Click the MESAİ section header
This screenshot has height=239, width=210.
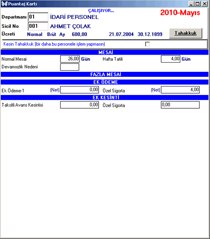105,52
